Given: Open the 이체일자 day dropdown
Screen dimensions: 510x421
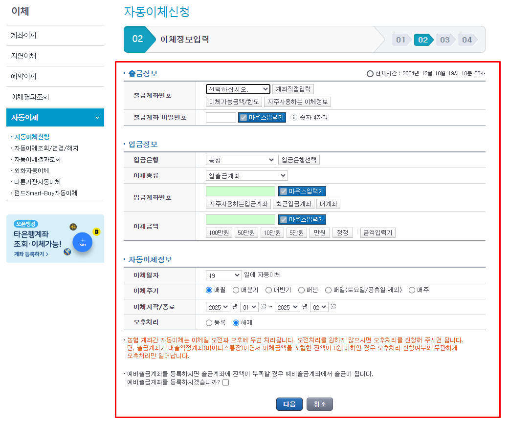Looking at the screenshot, I should 223,275.
